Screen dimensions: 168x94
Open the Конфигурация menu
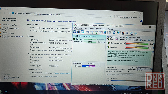(x=101, y=29)
